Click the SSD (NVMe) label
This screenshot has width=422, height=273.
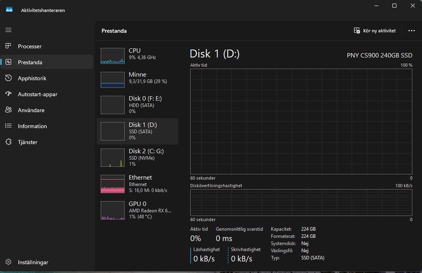pos(142,158)
